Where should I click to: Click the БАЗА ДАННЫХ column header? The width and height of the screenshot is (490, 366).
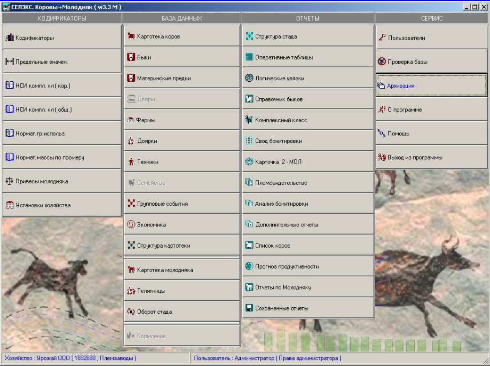182,18
